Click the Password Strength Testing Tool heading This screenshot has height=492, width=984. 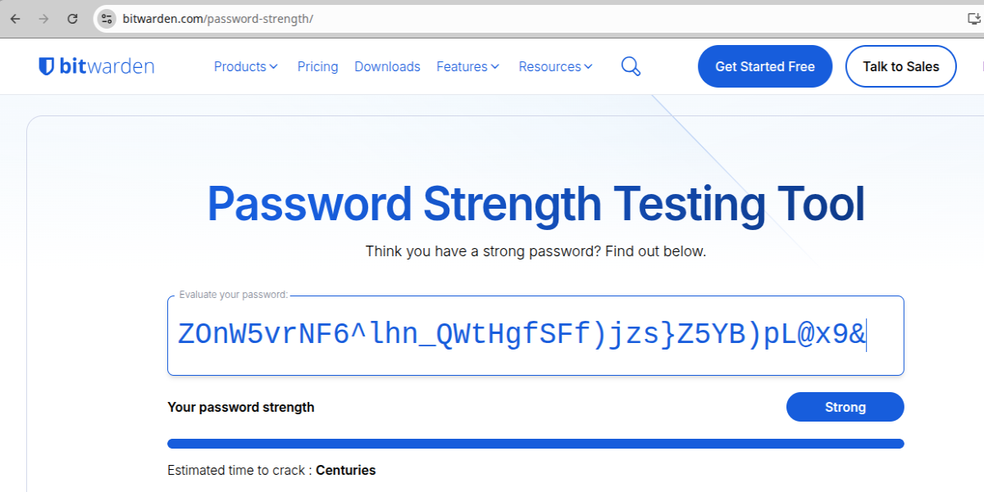(x=535, y=204)
